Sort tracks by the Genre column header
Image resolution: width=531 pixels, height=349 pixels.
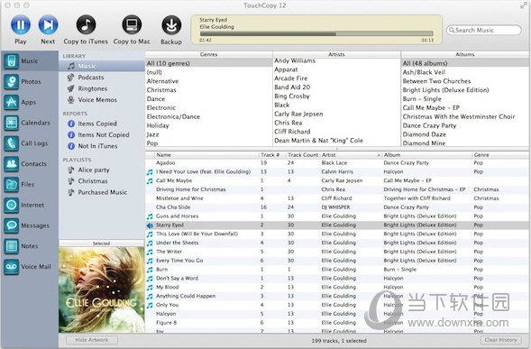500,155
